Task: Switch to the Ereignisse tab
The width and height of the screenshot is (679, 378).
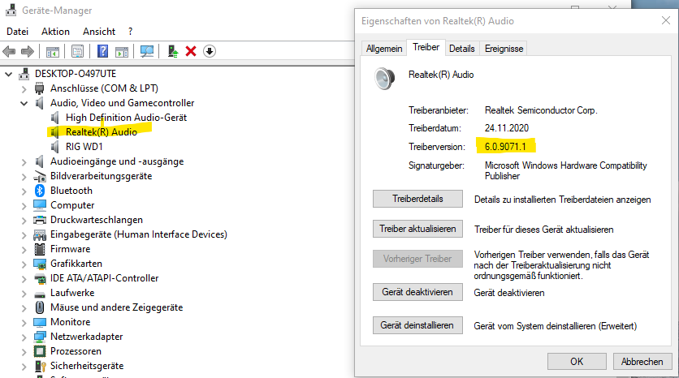Action: [x=504, y=49]
